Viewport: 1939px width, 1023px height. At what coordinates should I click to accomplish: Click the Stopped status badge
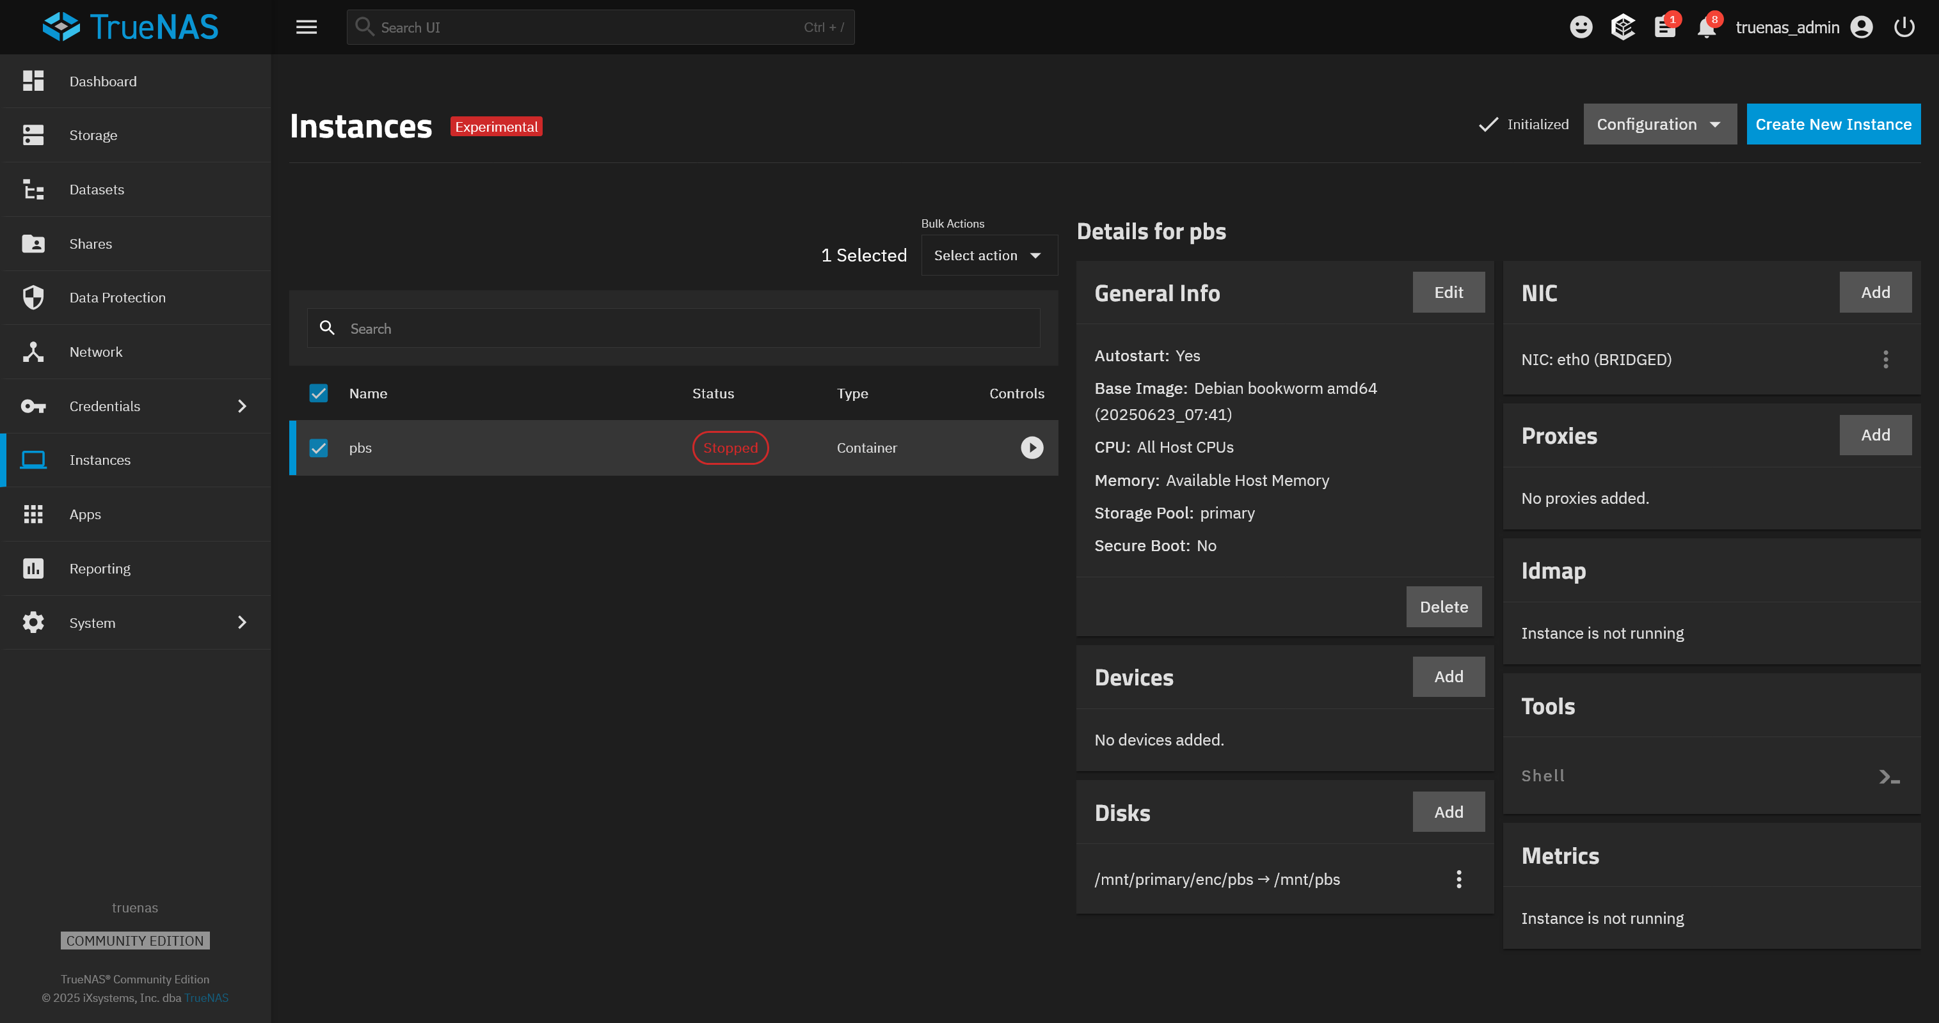click(730, 448)
